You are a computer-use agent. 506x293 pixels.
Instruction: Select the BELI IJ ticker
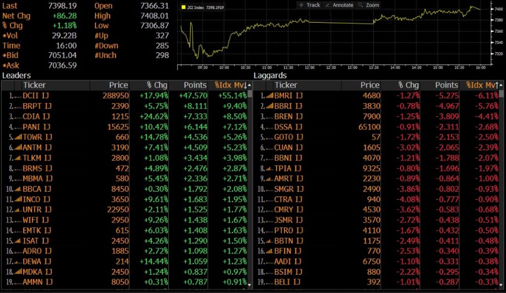coord(287,282)
